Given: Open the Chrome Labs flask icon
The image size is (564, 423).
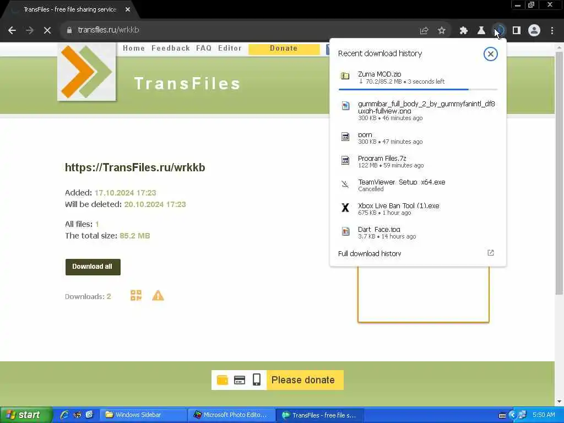Looking at the screenshot, I should coord(481,31).
